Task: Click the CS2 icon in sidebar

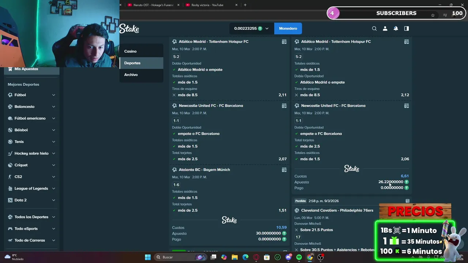Action: click(x=10, y=177)
